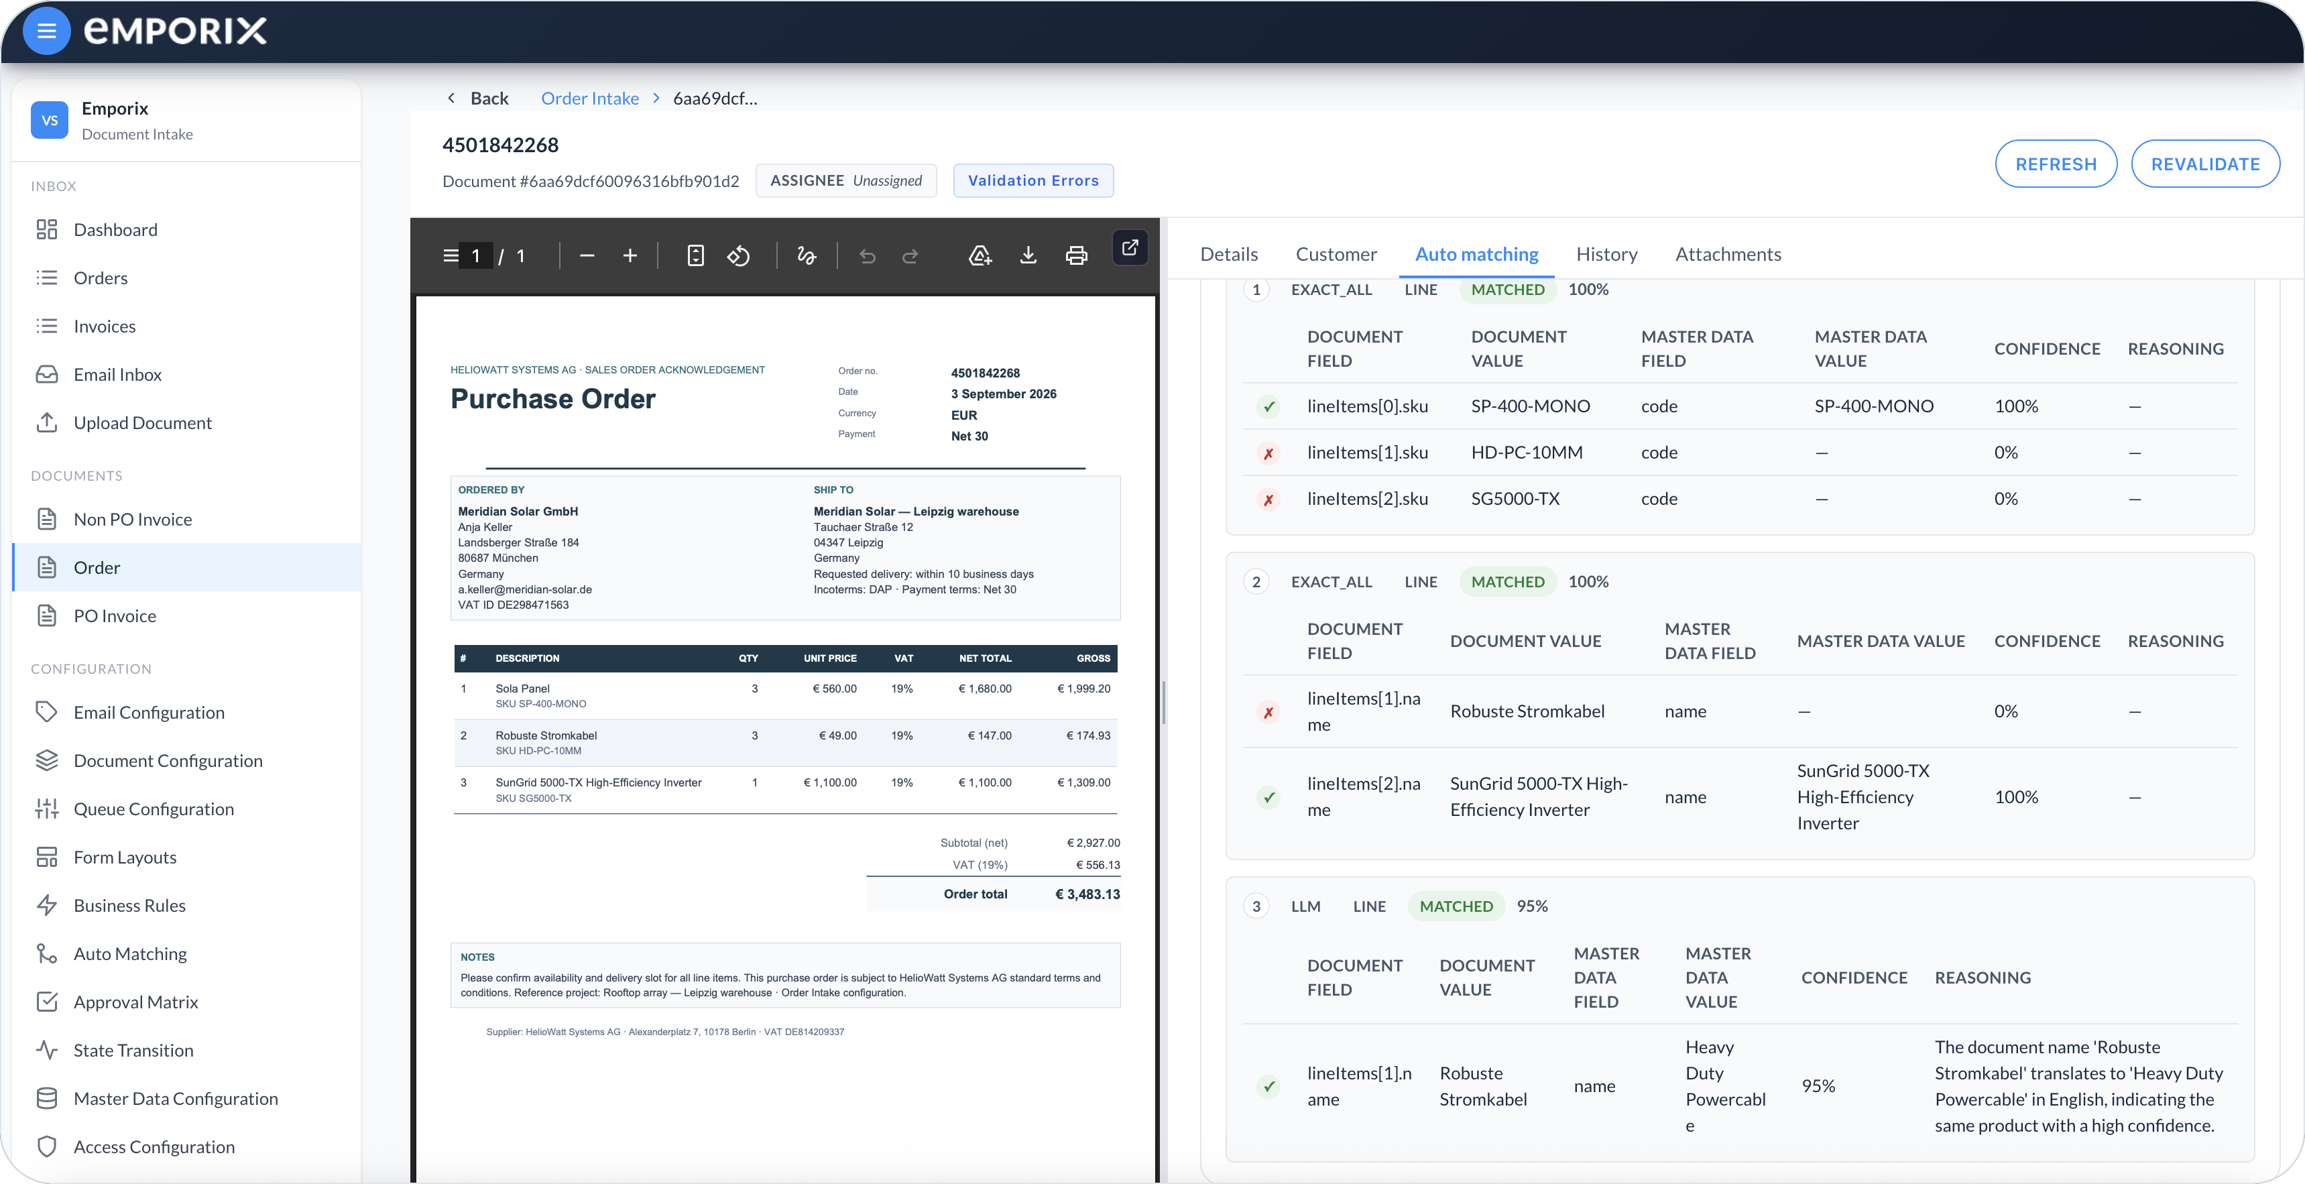Go to Upload Document
The image size is (2305, 1184).
tap(186, 423)
